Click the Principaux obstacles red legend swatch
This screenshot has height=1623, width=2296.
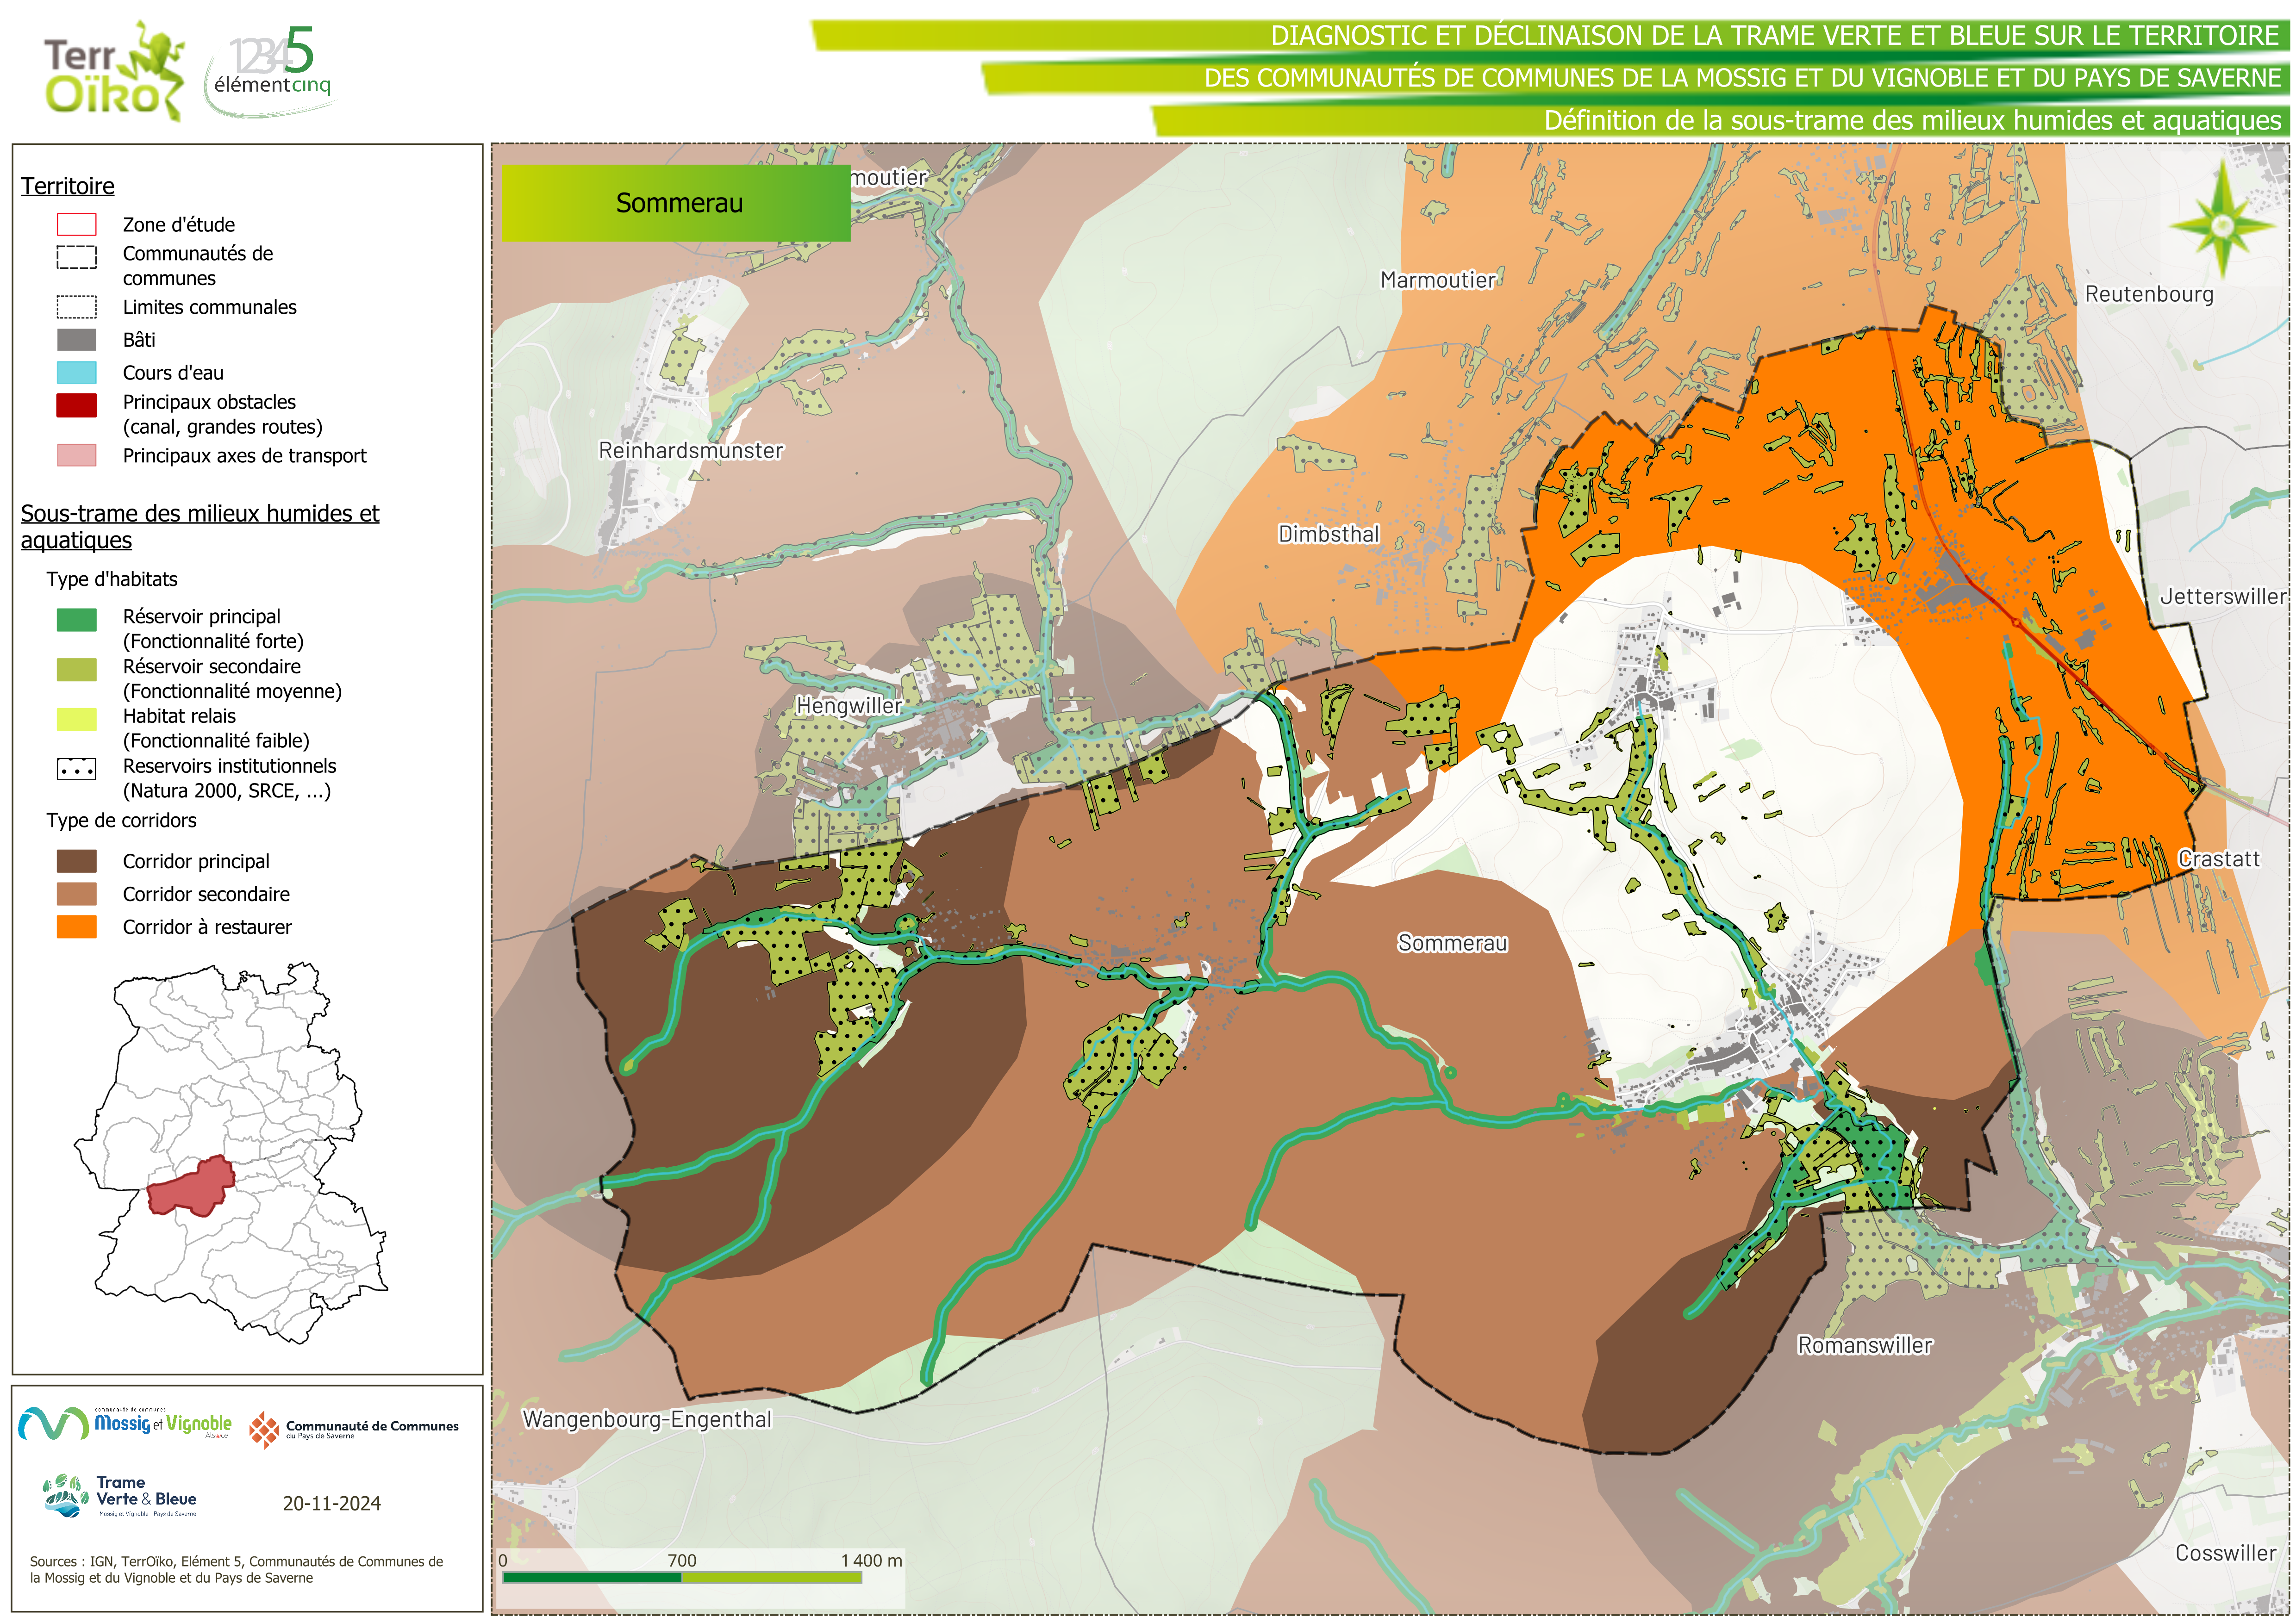click(x=77, y=405)
